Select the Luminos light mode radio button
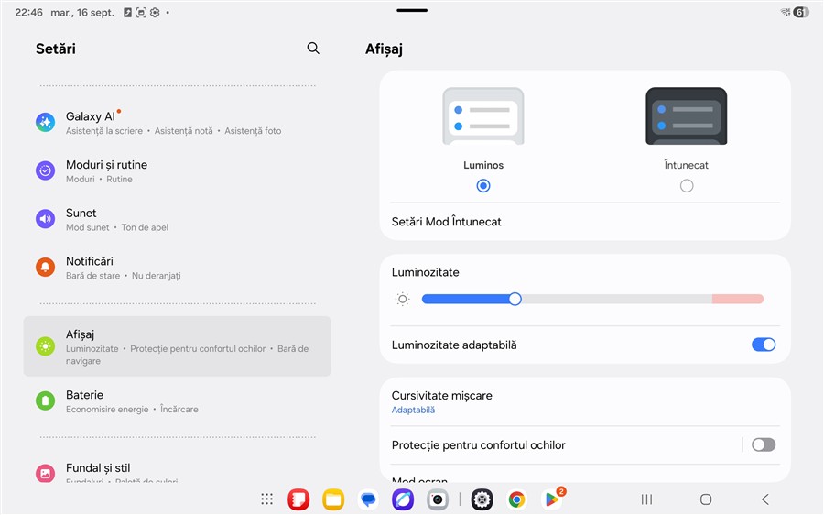The width and height of the screenshot is (824, 515). [483, 186]
